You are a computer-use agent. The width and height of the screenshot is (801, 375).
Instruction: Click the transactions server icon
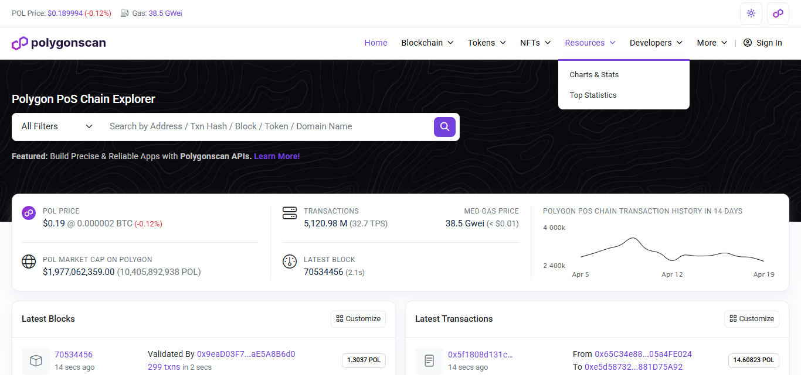tap(290, 213)
